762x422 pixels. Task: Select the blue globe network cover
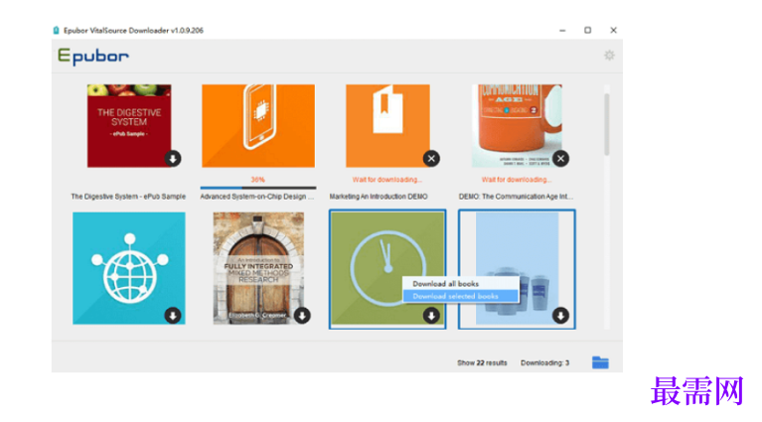tap(129, 268)
